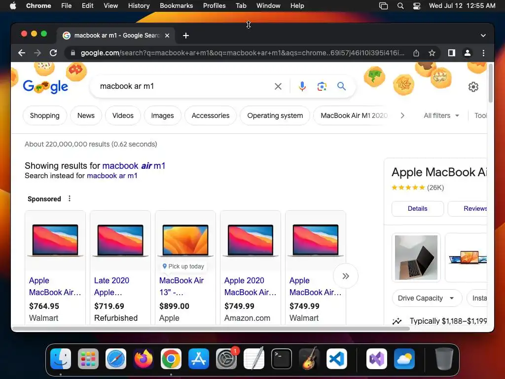Click Search instead for macbook ar m1
Image resolution: width=505 pixels, height=379 pixels.
click(x=112, y=176)
